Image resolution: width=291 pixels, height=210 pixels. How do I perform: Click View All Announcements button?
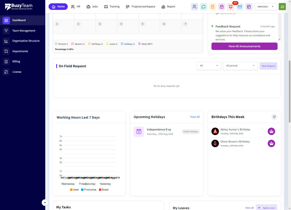click(244, 46)
